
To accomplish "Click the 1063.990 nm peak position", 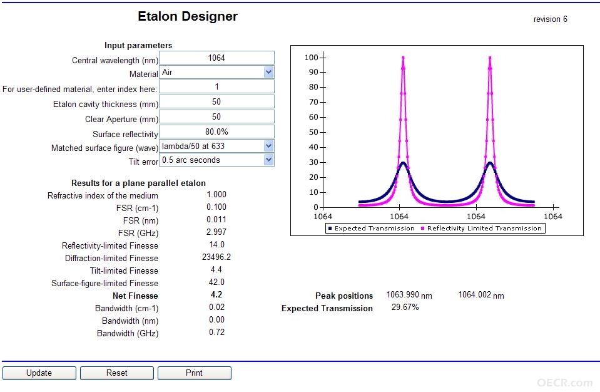I will (x=409, y=295).
